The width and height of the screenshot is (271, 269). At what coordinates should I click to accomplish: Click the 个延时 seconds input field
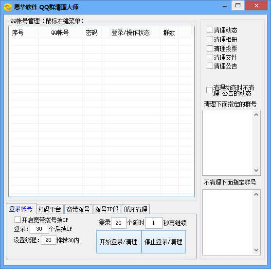coord(153,223)
